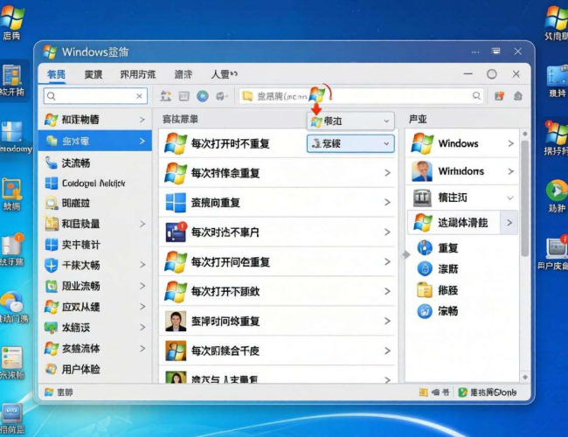Image resolution: width=568 pixels, height=437 pixels.
Task: Click the magnifier icon inside the address bar
Action: coord(476,95)
